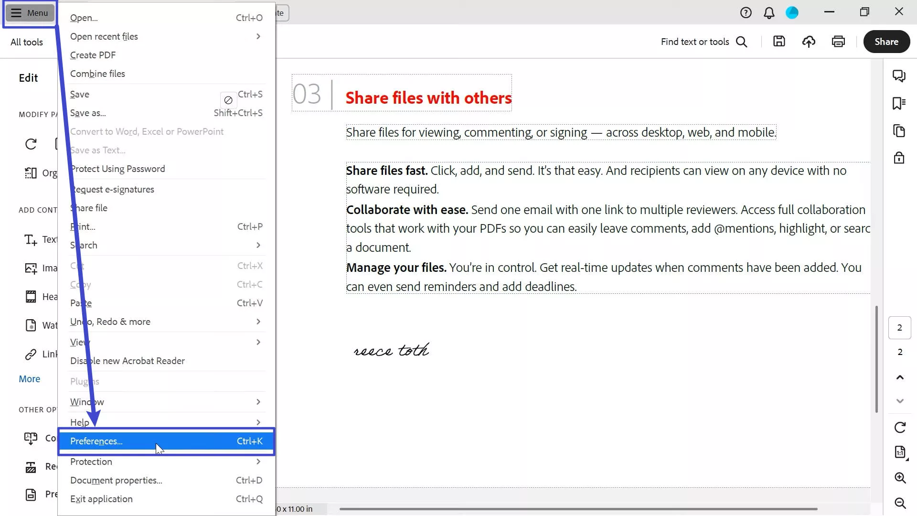The height and width of the screenshot is (516, 917).
Task: Choose Document properties menu item
Action: pos(116,480)
